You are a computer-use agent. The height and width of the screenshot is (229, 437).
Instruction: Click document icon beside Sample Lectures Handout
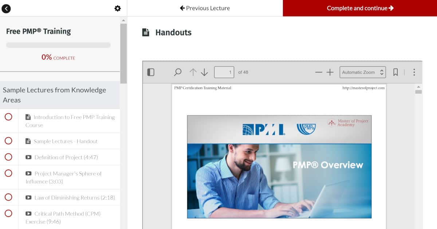[28, 141]
